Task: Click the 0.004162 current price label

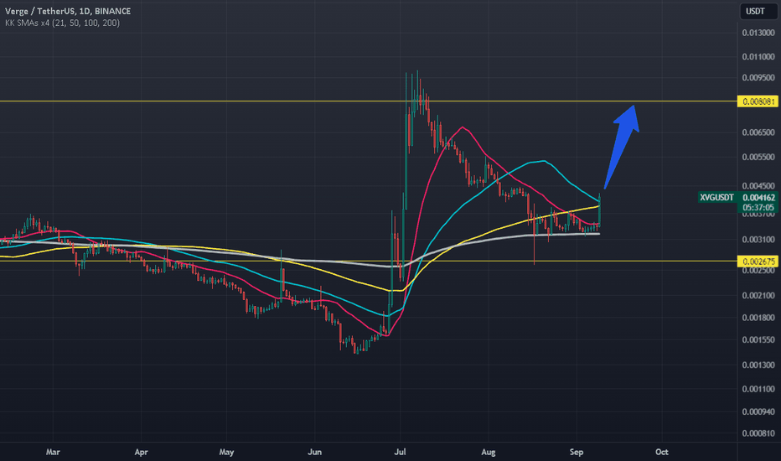Action: [x=758, y=198]
